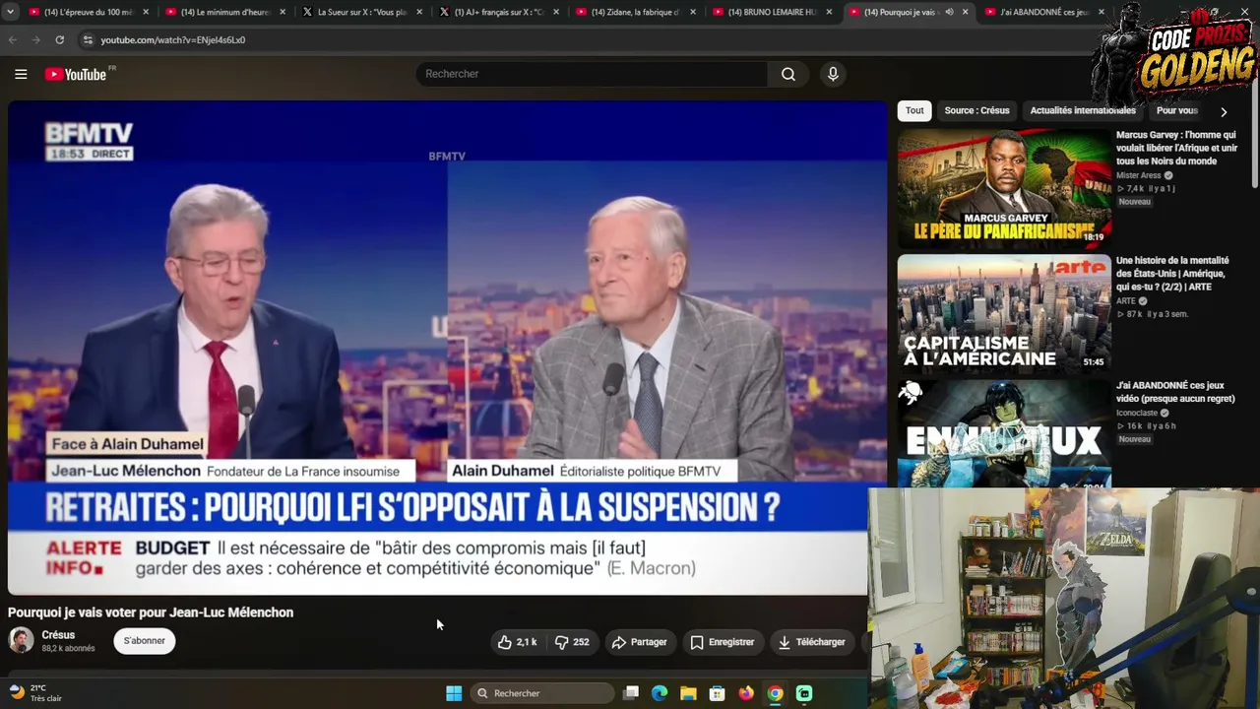
Task: Click the Enregistrer save button
Action: [722, 642]
